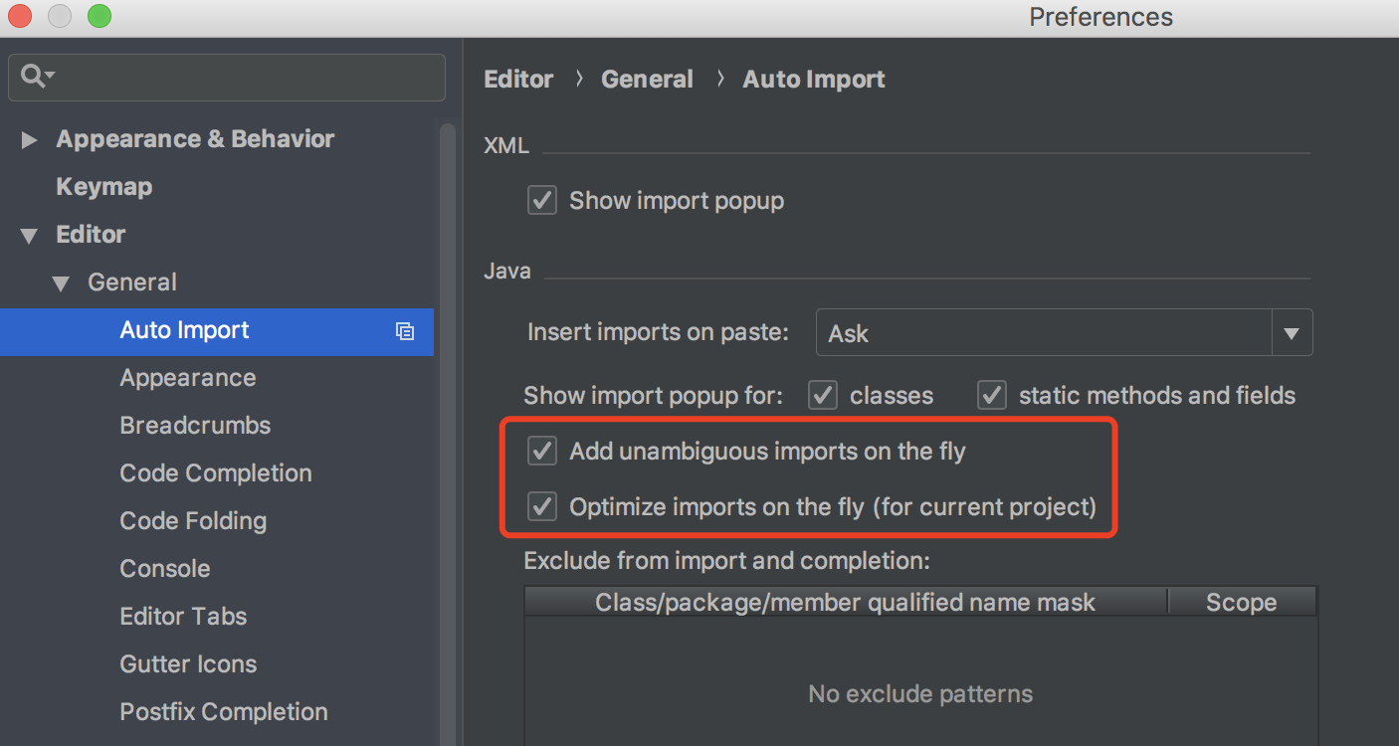Select Code Completion in the sidebar
The image size is (1399, 746).
(x=216, y=472)
